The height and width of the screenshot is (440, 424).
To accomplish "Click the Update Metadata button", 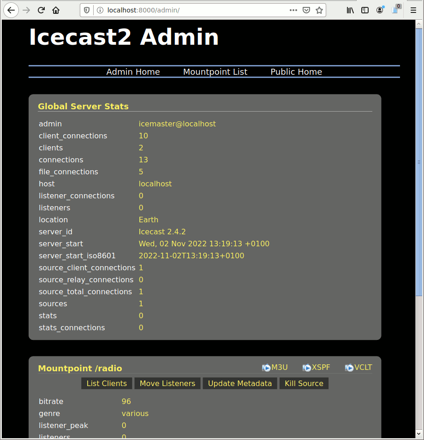I will pos(240,383).
